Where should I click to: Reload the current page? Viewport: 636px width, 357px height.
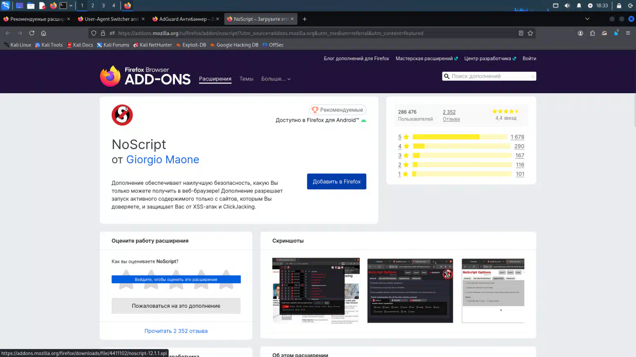pos(32,33)
